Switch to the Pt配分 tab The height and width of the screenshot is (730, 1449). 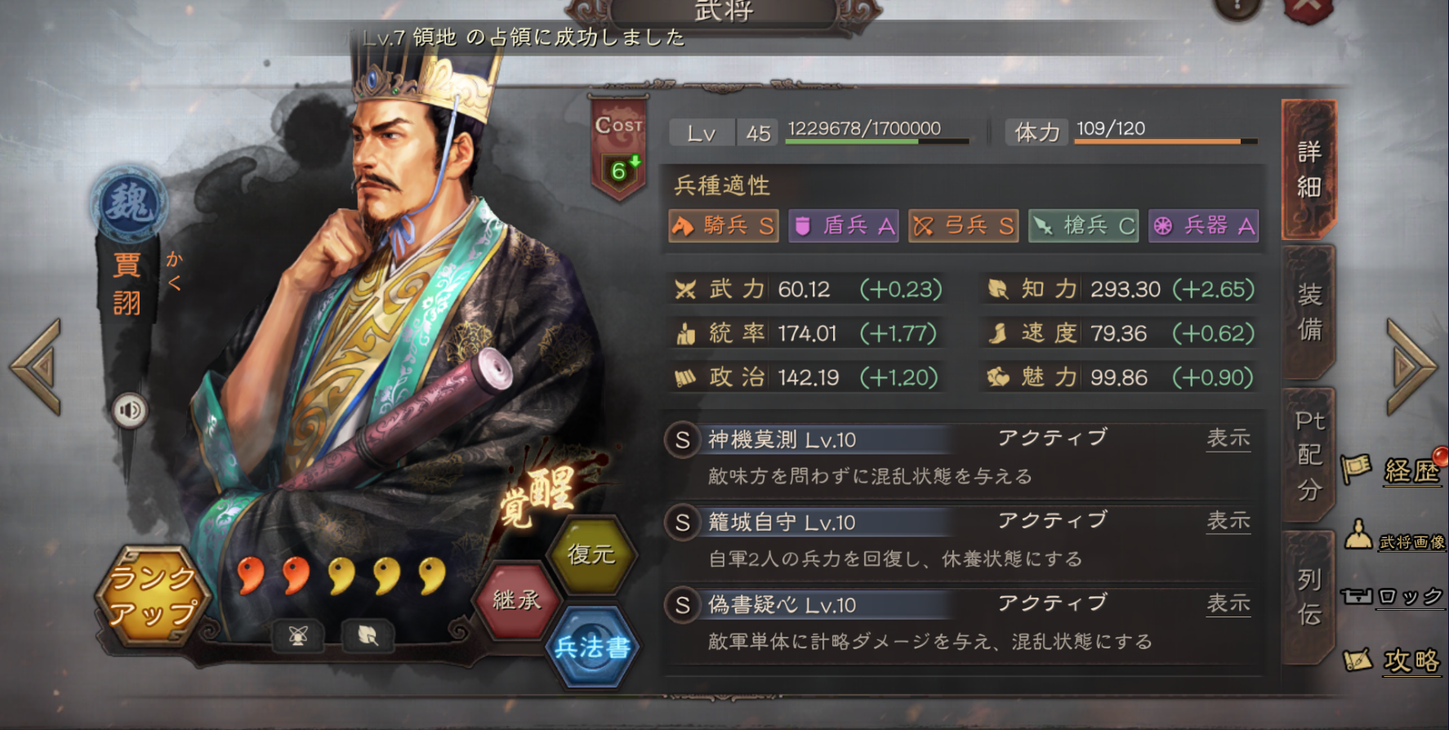[x=1309, y=455]
